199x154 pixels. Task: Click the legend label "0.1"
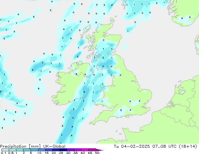pos(3,153)
